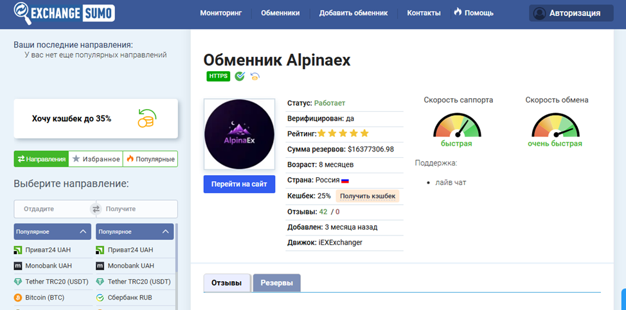Click the AlpinaEx logo image
Image resolution: width=626 pixels, height=310 pixels.
pos(240,134)
